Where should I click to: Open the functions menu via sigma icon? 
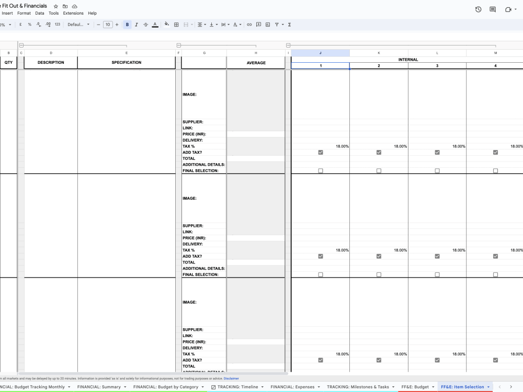pos(289,24)
